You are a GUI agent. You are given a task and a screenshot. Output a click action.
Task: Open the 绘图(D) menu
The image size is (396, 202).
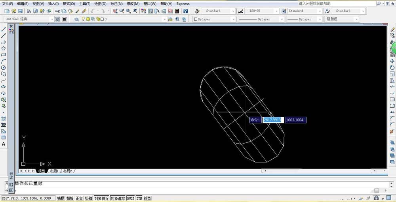(100, 4)
